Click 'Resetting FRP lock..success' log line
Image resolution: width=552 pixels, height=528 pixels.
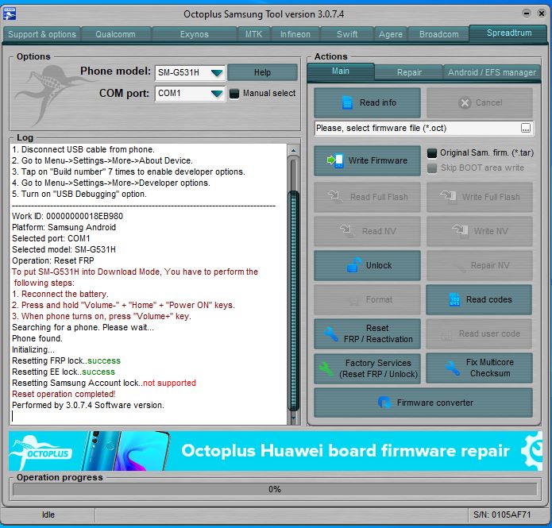pos(66,360)
